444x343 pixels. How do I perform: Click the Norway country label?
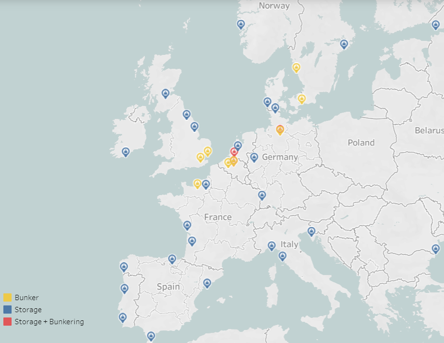click(274, 6)
